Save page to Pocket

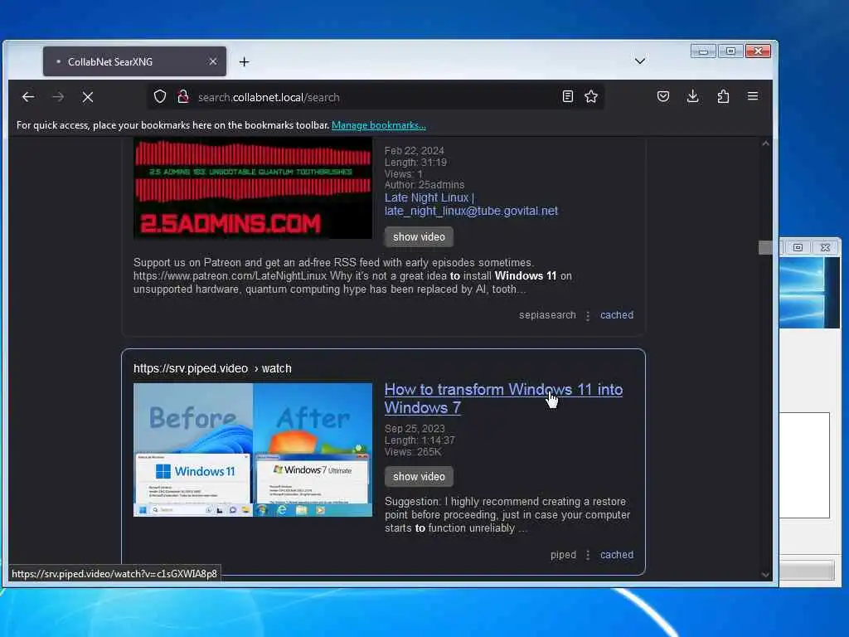[663, 97]
